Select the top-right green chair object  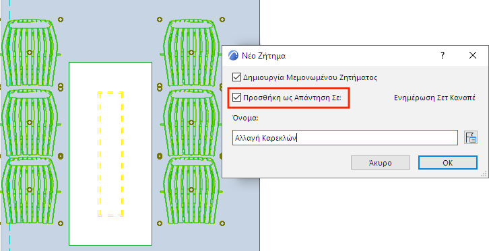(191, 52)
